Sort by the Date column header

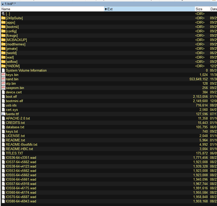coord(213,9)
